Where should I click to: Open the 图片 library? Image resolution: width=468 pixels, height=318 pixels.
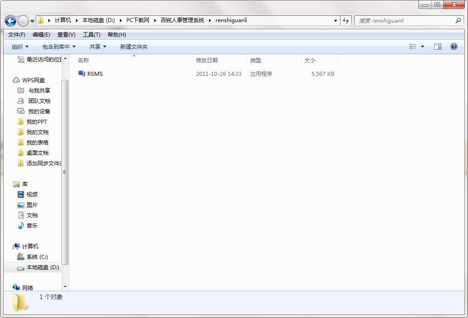point(28,205)
